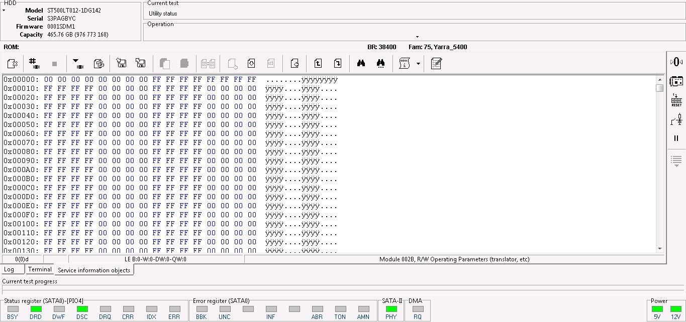Click the RESET counter sidebar icon
Screen dimensions: 686x322
click(x=676, y=100)
